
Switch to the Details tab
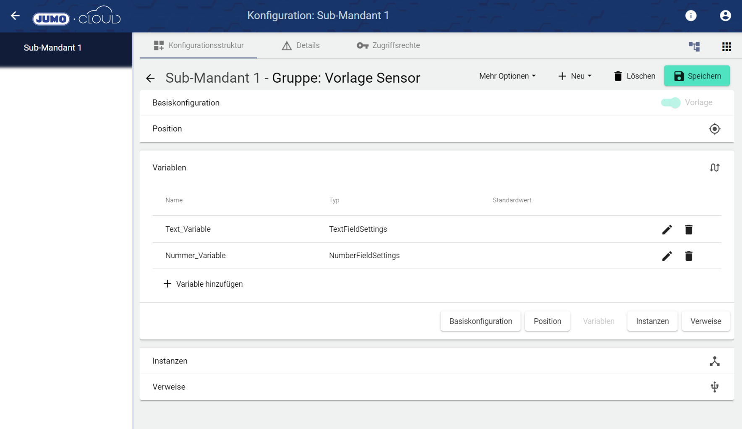300,45
